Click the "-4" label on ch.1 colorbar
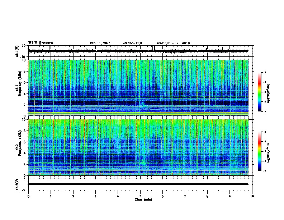Image resolution: width=284 pixels, height=220 pixels. (x=265, y=82)
